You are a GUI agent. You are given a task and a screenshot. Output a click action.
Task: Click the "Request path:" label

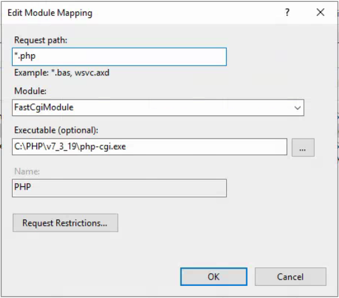tap(41, 40)
